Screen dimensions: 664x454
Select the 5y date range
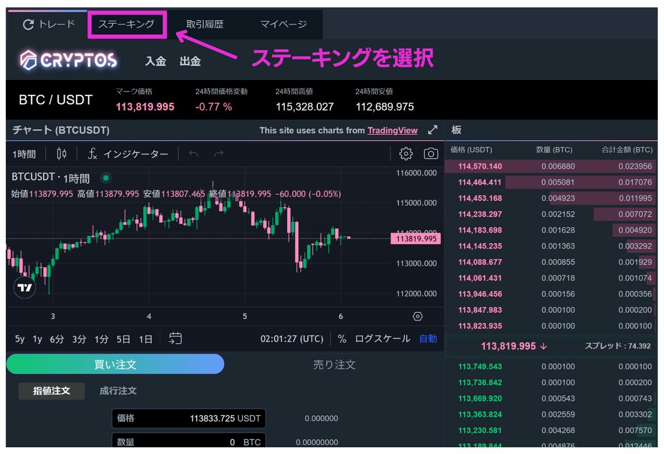coord(20,339)
